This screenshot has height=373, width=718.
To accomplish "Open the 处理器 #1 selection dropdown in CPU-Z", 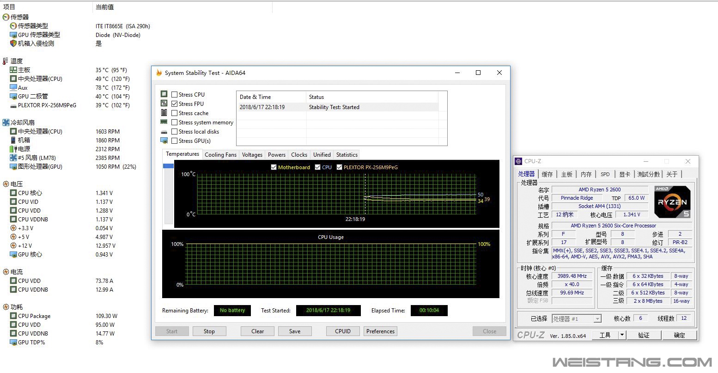I will [597, 318].
